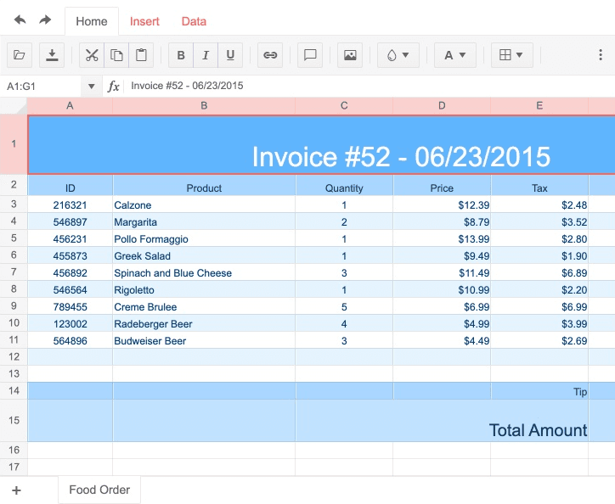Click the ID header cell

coord(70,185)
